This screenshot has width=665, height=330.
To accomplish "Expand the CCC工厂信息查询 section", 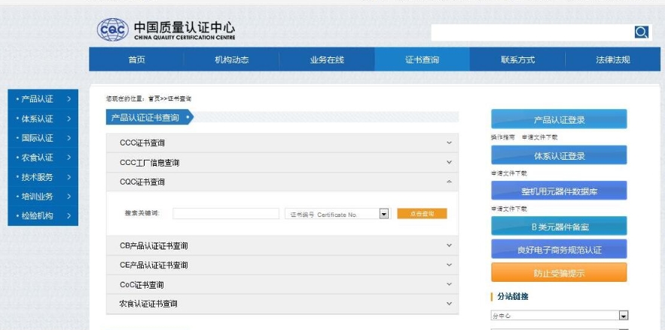I will pos(450,162).
